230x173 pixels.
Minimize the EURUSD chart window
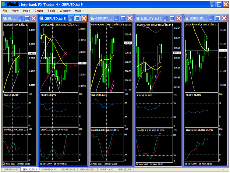tap(20, 18)
